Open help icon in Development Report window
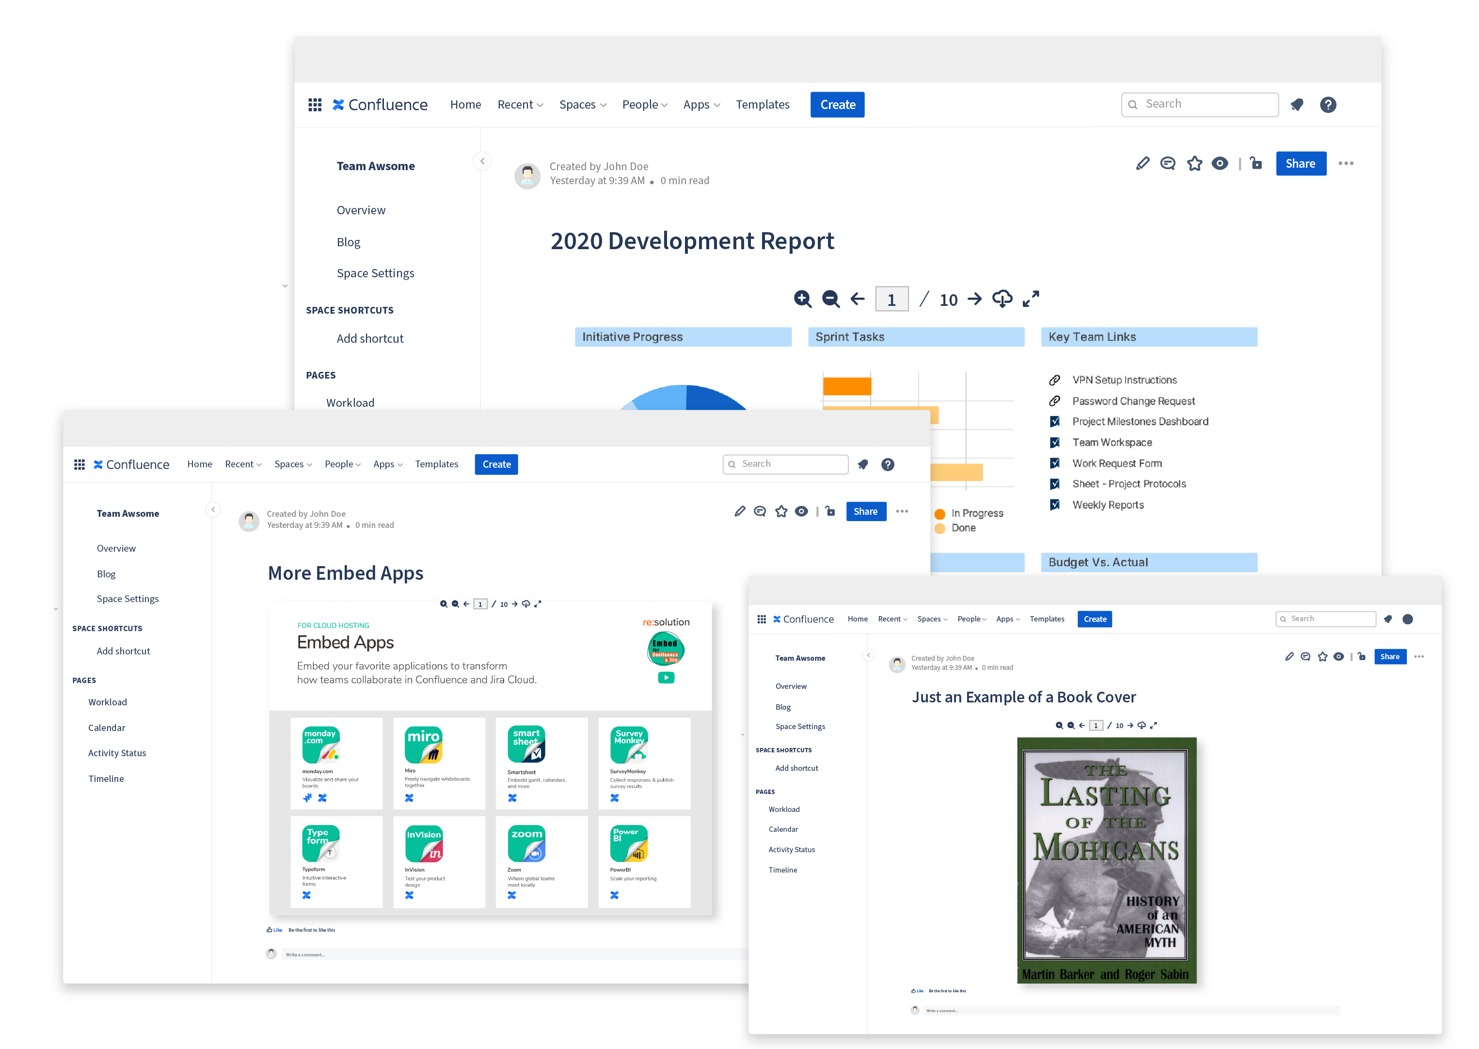Viewport: 1479px width, 1049px height. (x=1328, y=105)
